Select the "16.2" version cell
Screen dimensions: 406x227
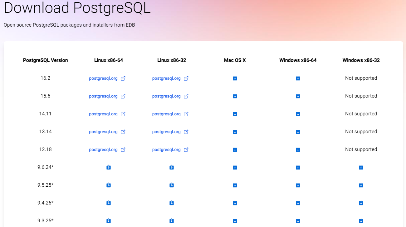click(45, 78)
